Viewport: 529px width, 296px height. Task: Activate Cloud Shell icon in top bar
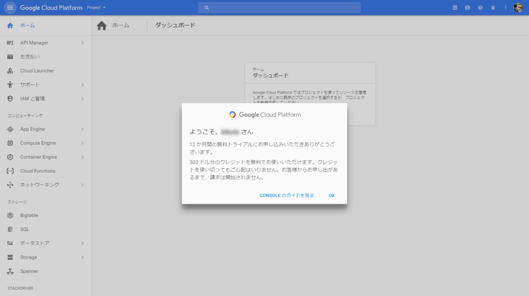coord(455,7)
